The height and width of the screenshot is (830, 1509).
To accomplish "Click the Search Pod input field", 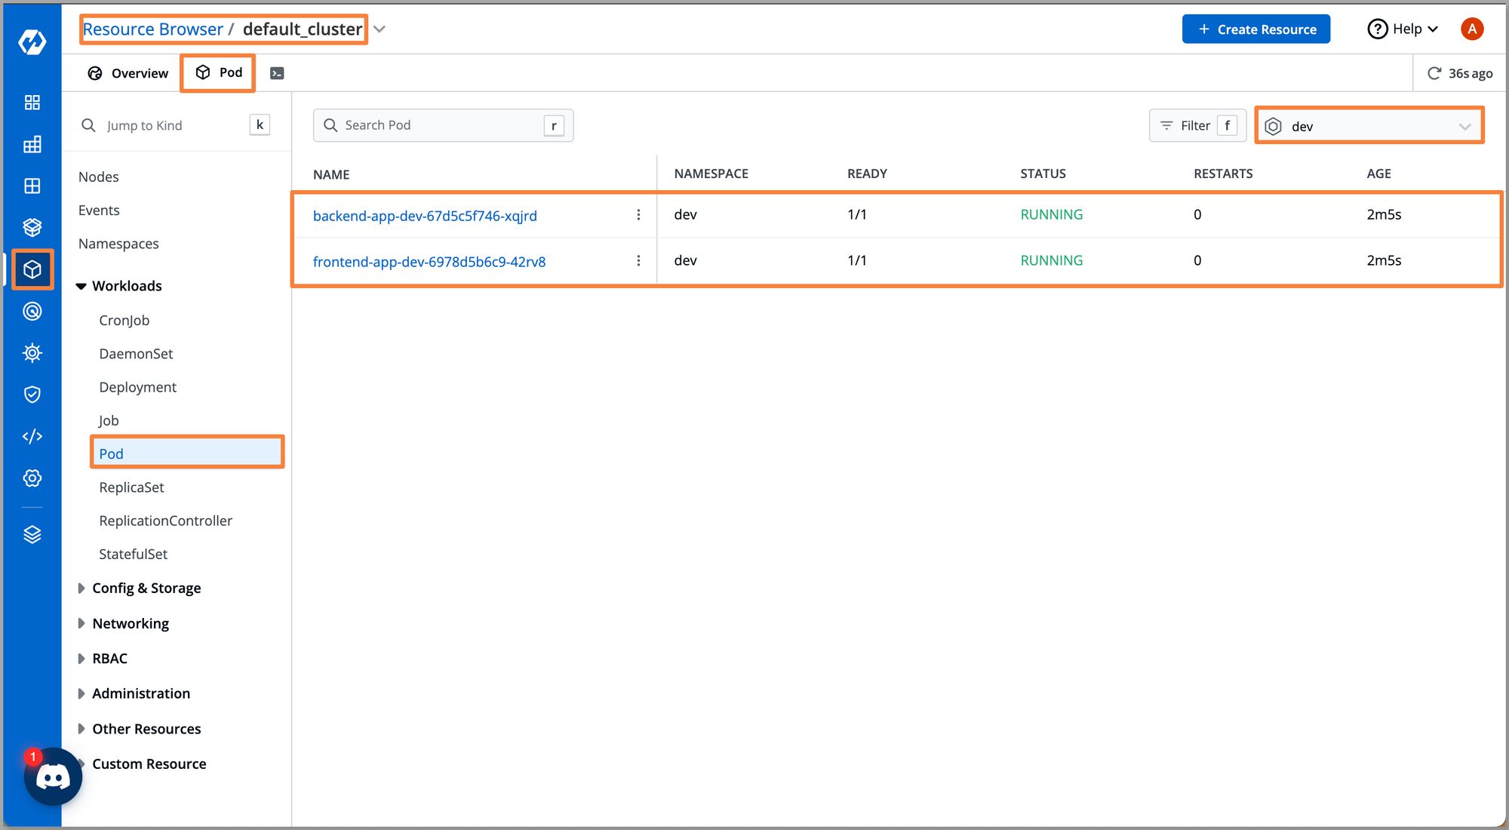I will (430, 124).
